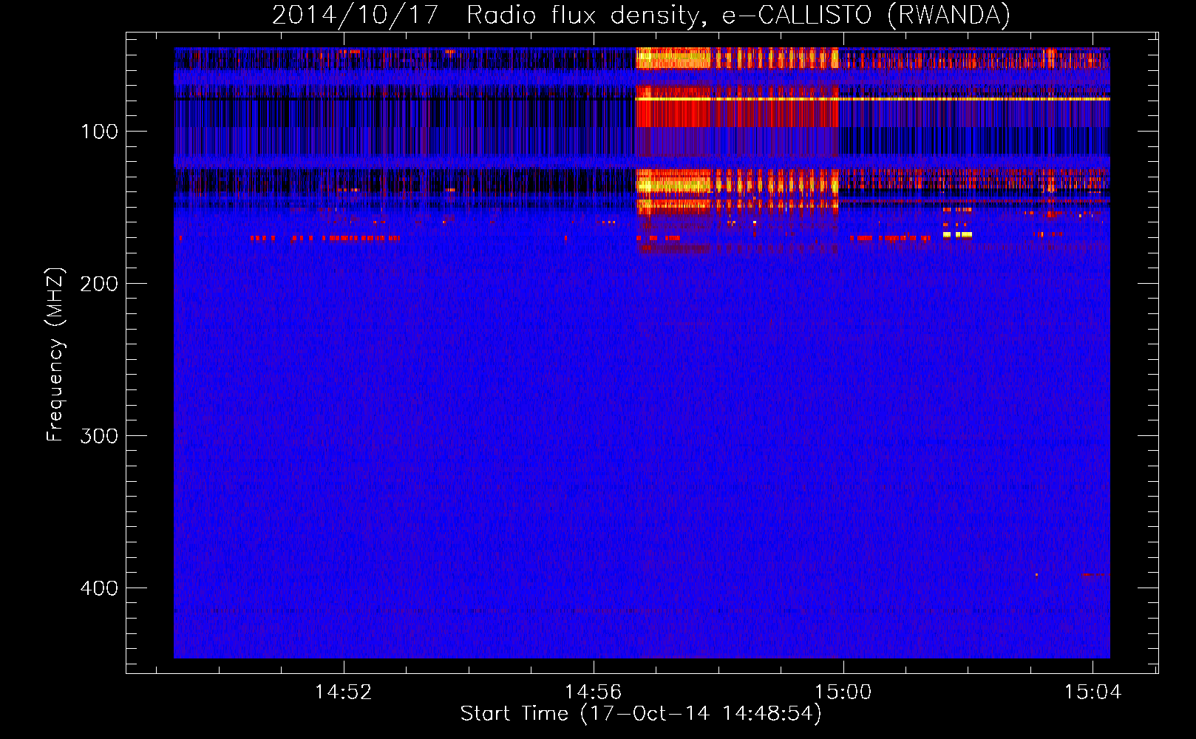The width and height of the screenshot is (1196, 739).
Task: Click the "Start Time (17-Oct-14 14:48:54)" axis label
Action: pyautogui.click(x=641, y=714)
